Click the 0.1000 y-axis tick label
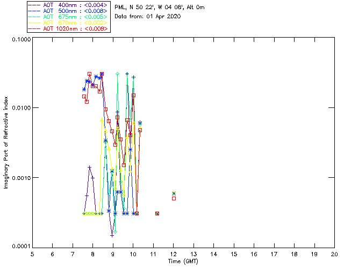The height and width of the screenshot is (275, 344). (x=20, y=40)
